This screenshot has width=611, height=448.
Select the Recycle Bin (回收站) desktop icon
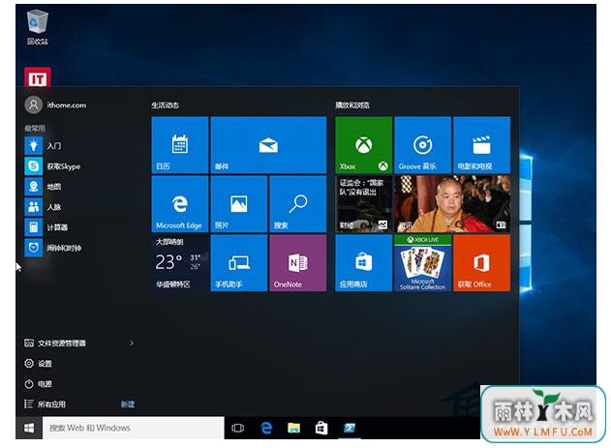tap(38, 27)
